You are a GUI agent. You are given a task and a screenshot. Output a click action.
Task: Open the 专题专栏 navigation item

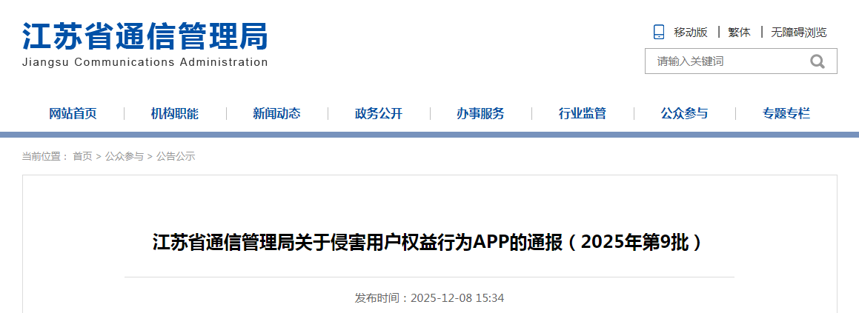tap(786, 113)
